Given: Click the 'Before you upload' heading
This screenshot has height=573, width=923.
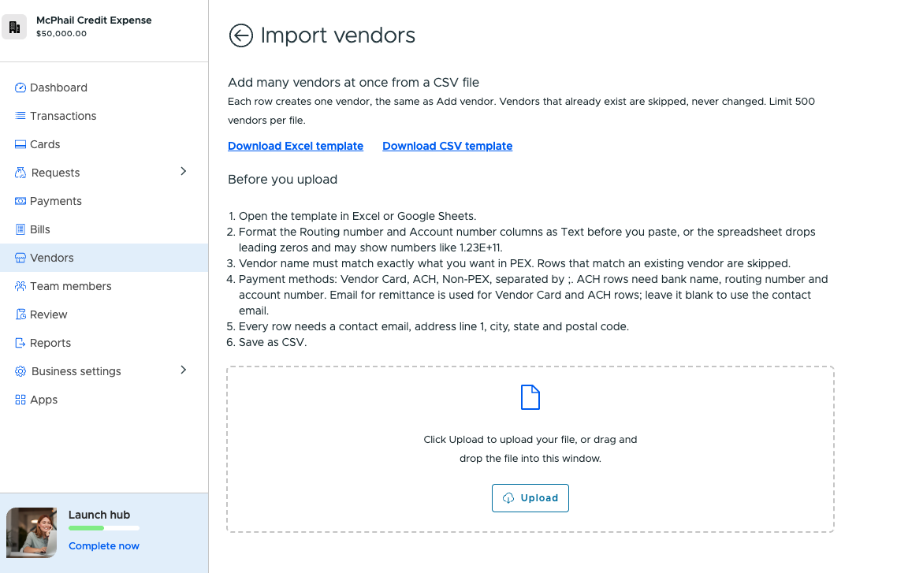Looking at the screenshot, I should 282,180.
